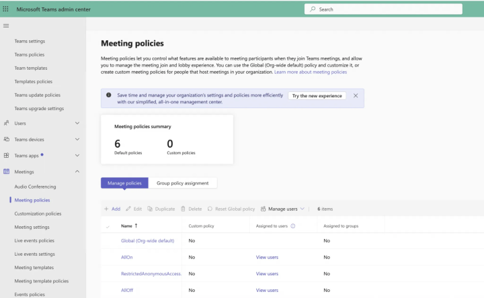Image resolution: width=484 pixels, height=298 pixels.
Task: Open the Global (Org-wide default) policy
Action: (147, 241)
